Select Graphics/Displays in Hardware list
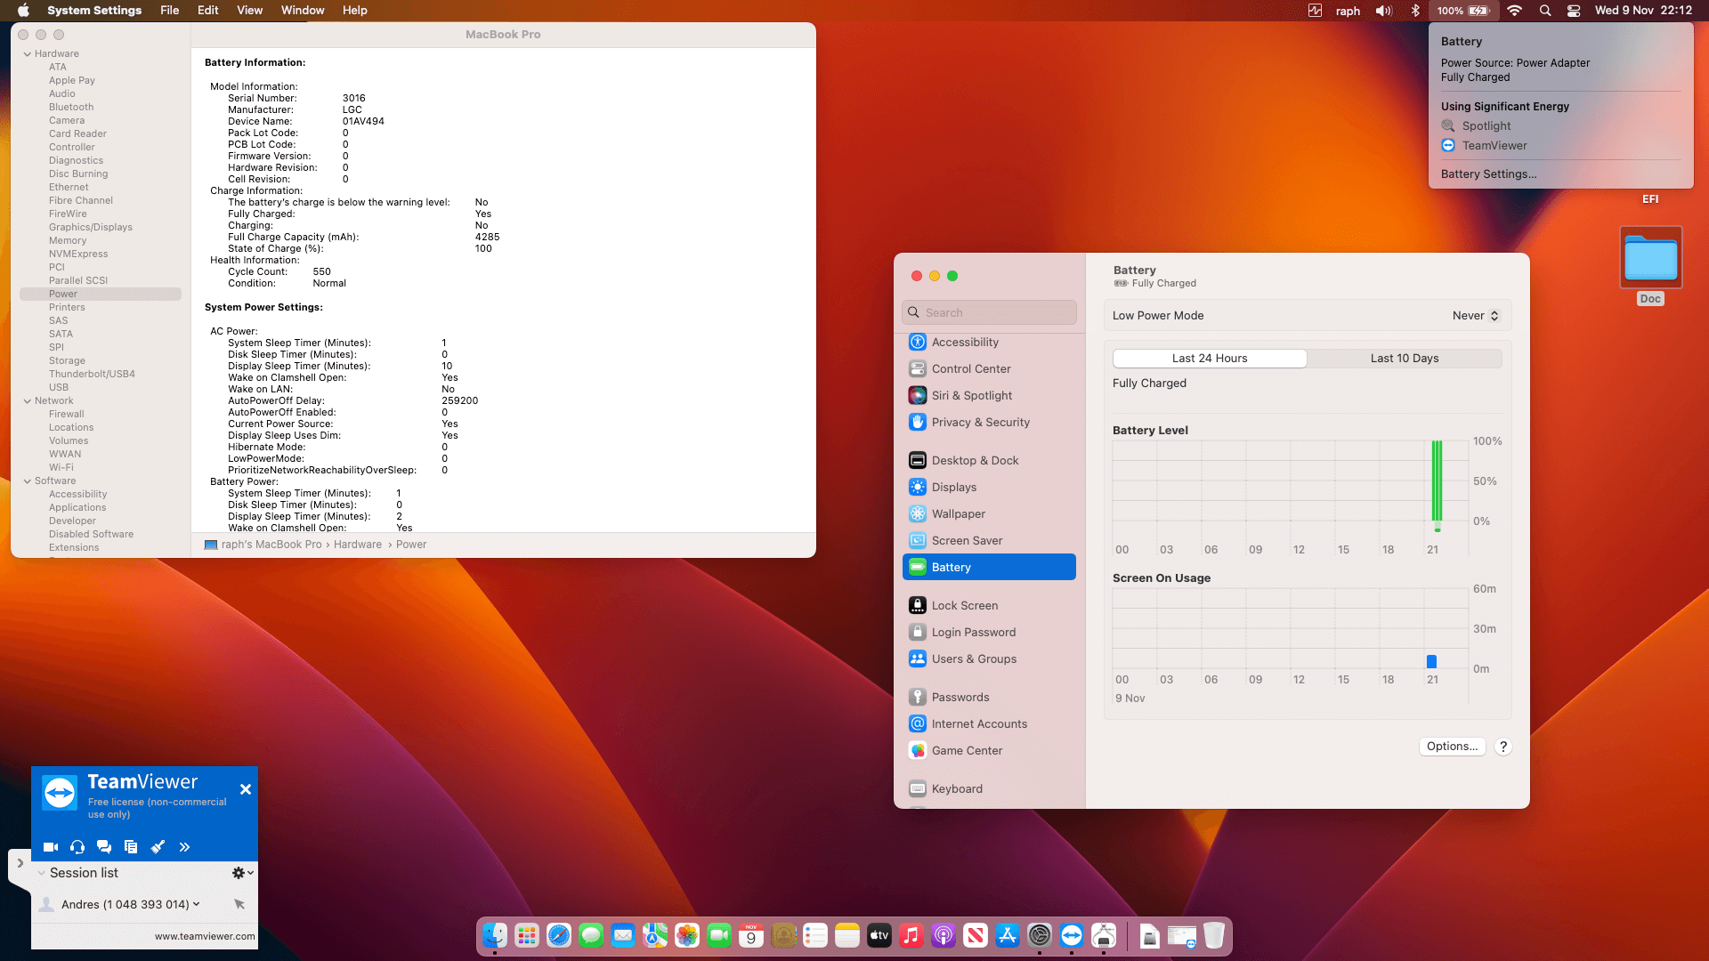This screenshot has height=961, width=1709. [90, 228]
